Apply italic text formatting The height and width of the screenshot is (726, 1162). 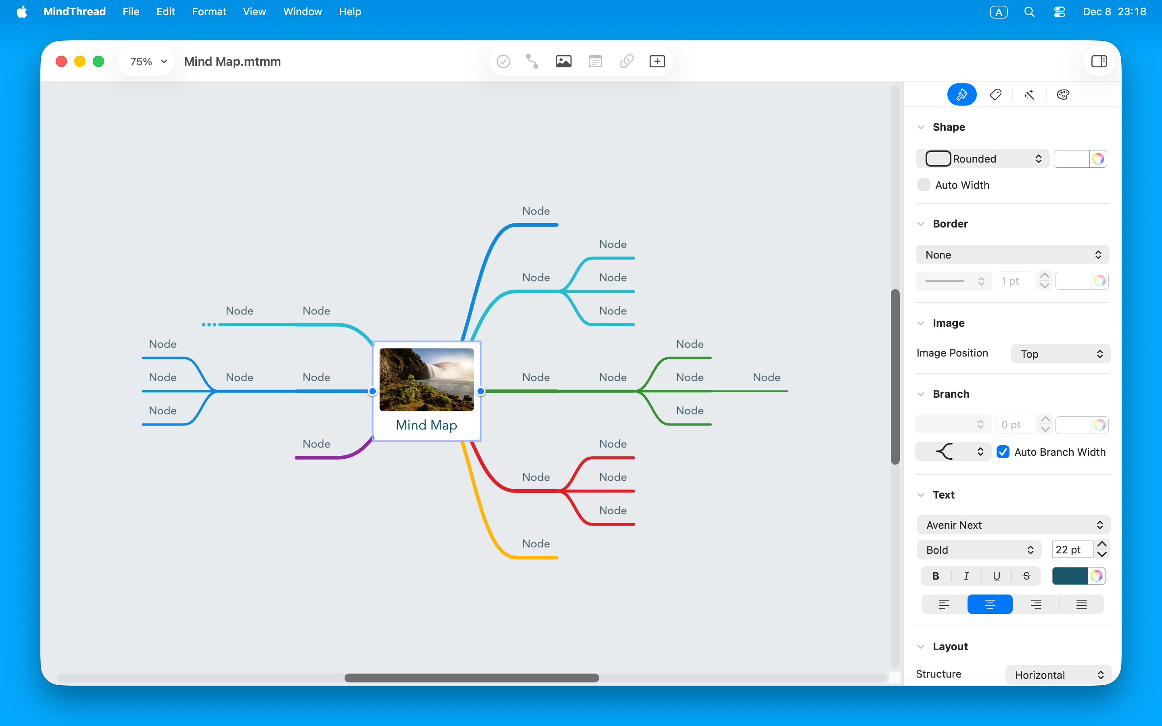[x=966, y=576]
